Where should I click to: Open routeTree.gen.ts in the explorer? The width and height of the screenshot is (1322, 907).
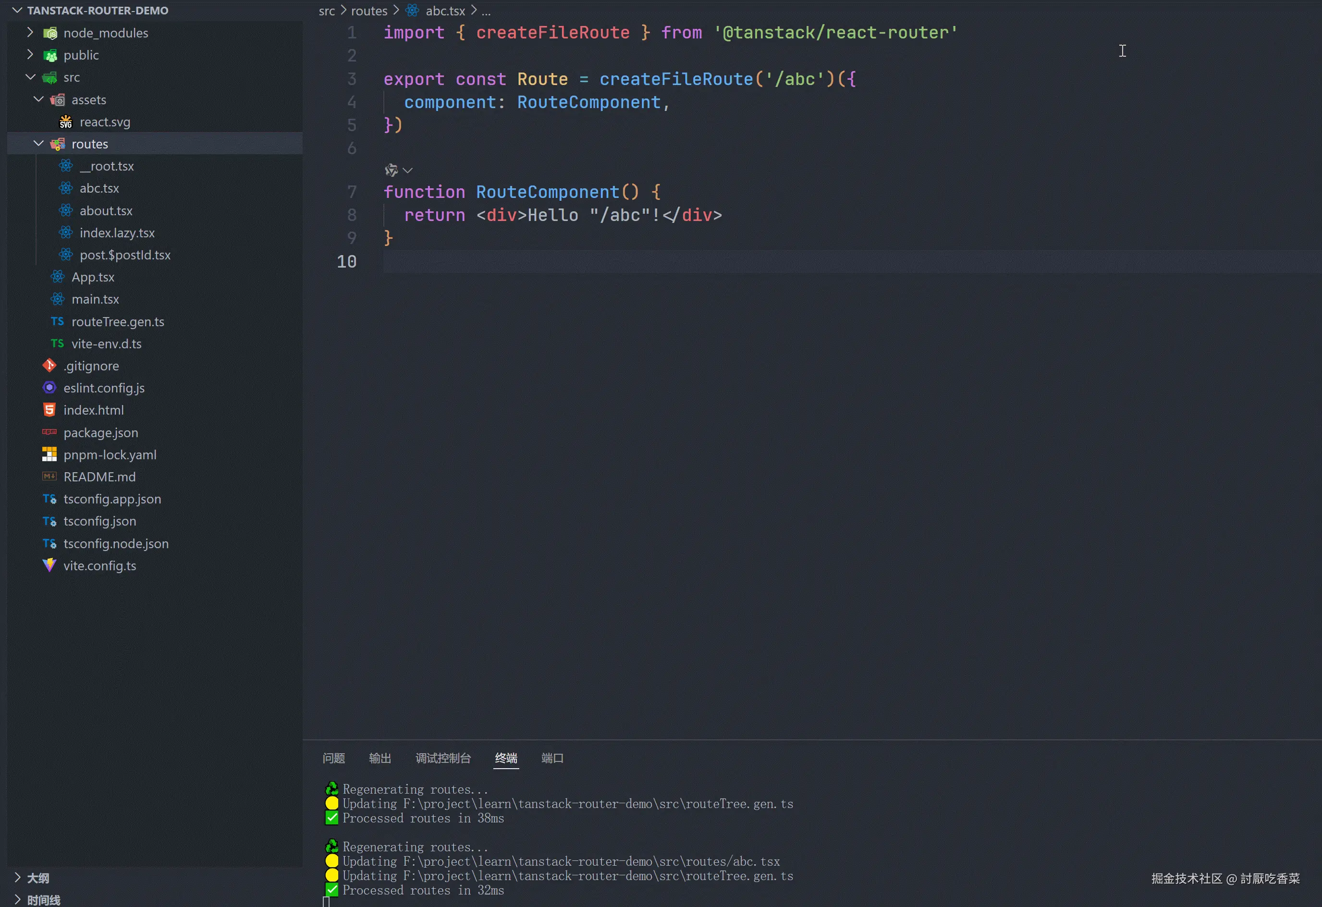click(118, 322)
